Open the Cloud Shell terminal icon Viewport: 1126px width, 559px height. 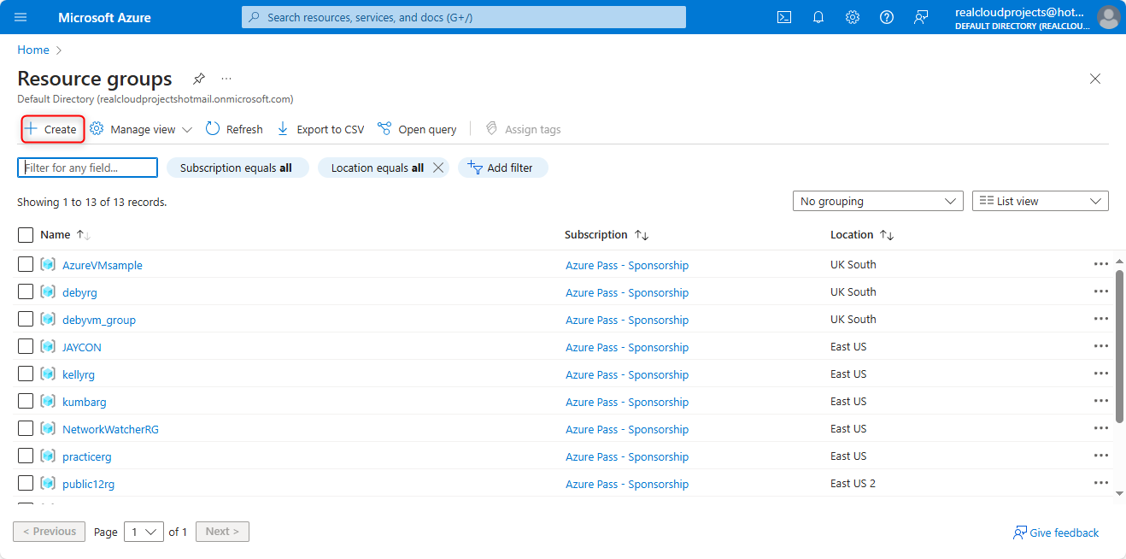[783, 17]
